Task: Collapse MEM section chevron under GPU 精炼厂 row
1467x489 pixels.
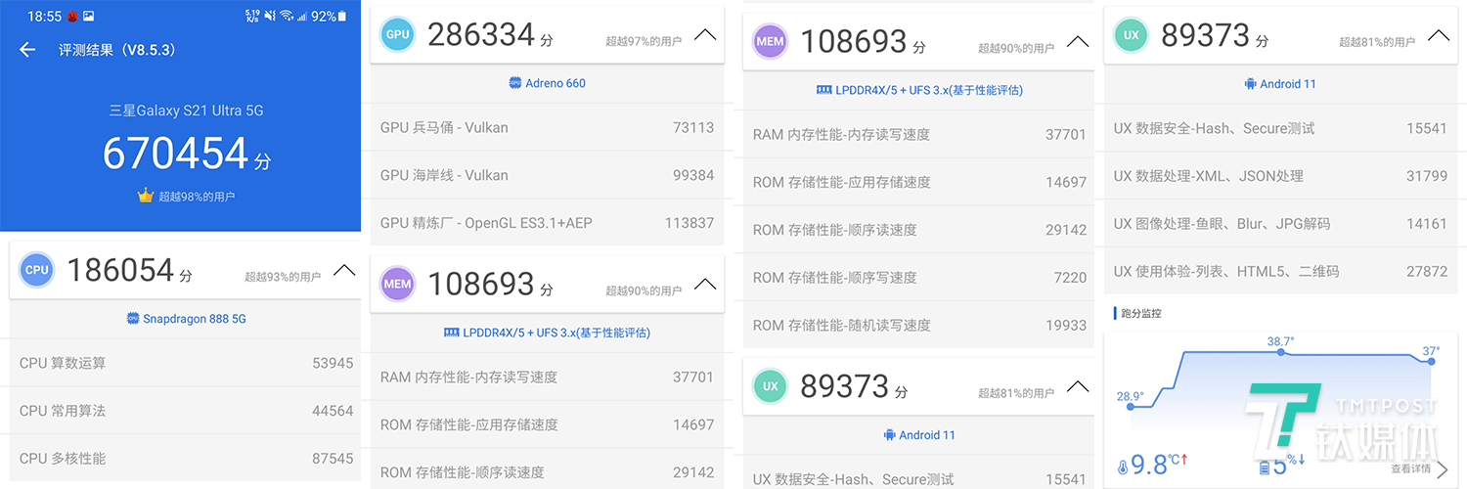Action: [705, 285]
